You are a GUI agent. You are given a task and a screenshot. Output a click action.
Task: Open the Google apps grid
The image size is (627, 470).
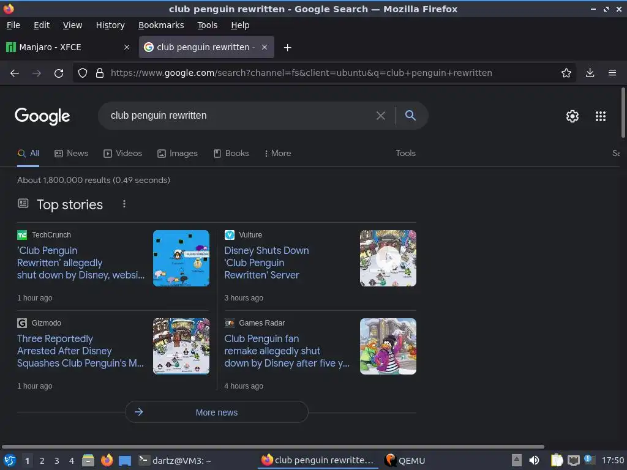click(600, 116)
